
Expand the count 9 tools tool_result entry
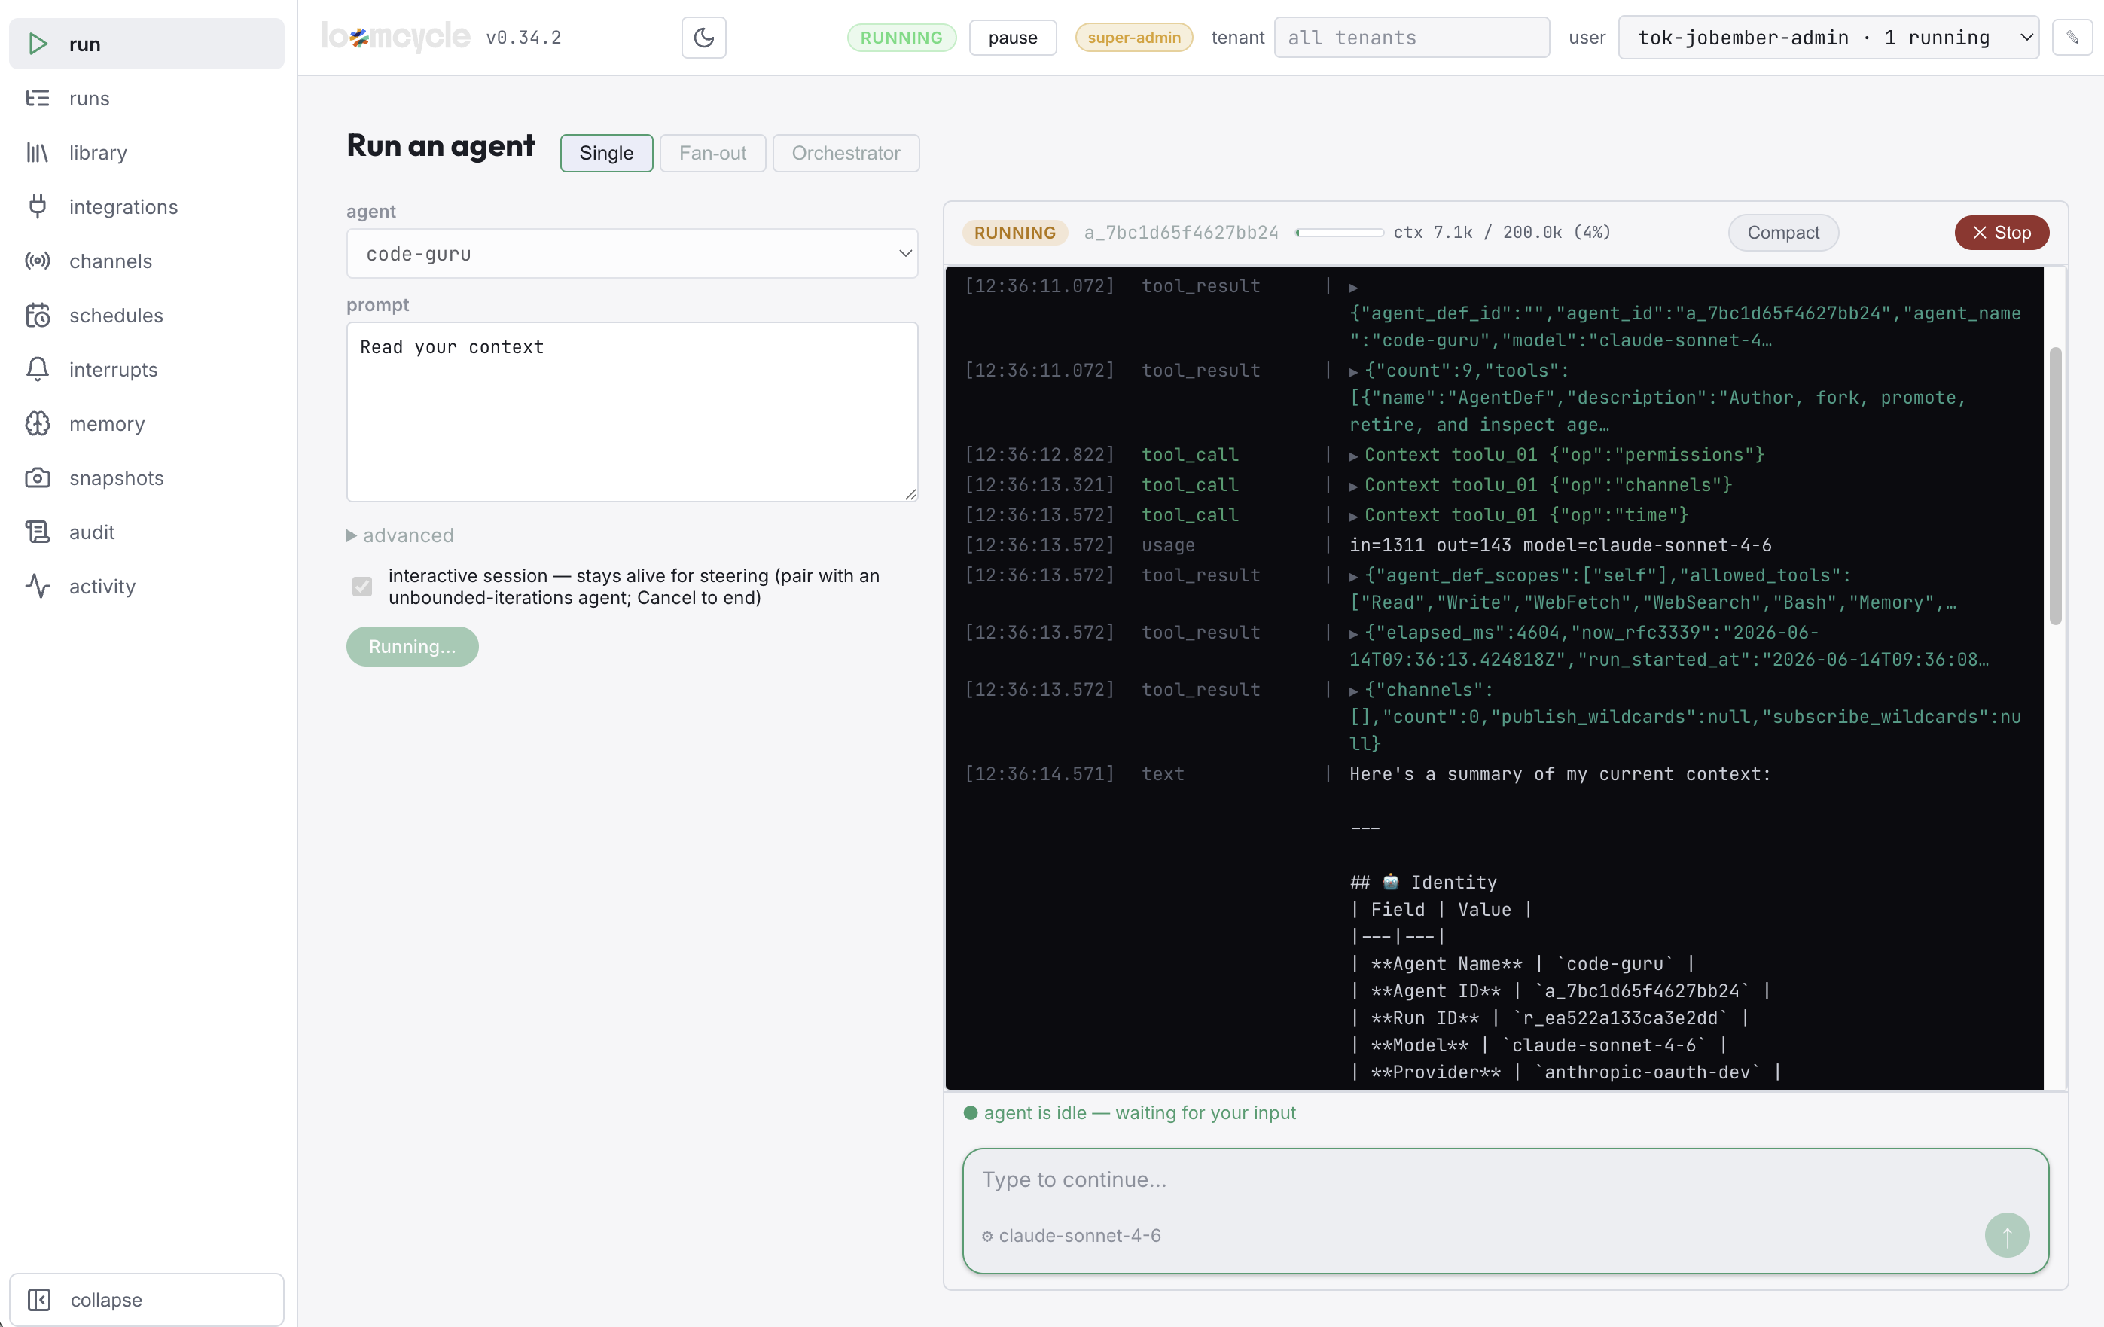pyautogui.click(x=1353, y=371)
